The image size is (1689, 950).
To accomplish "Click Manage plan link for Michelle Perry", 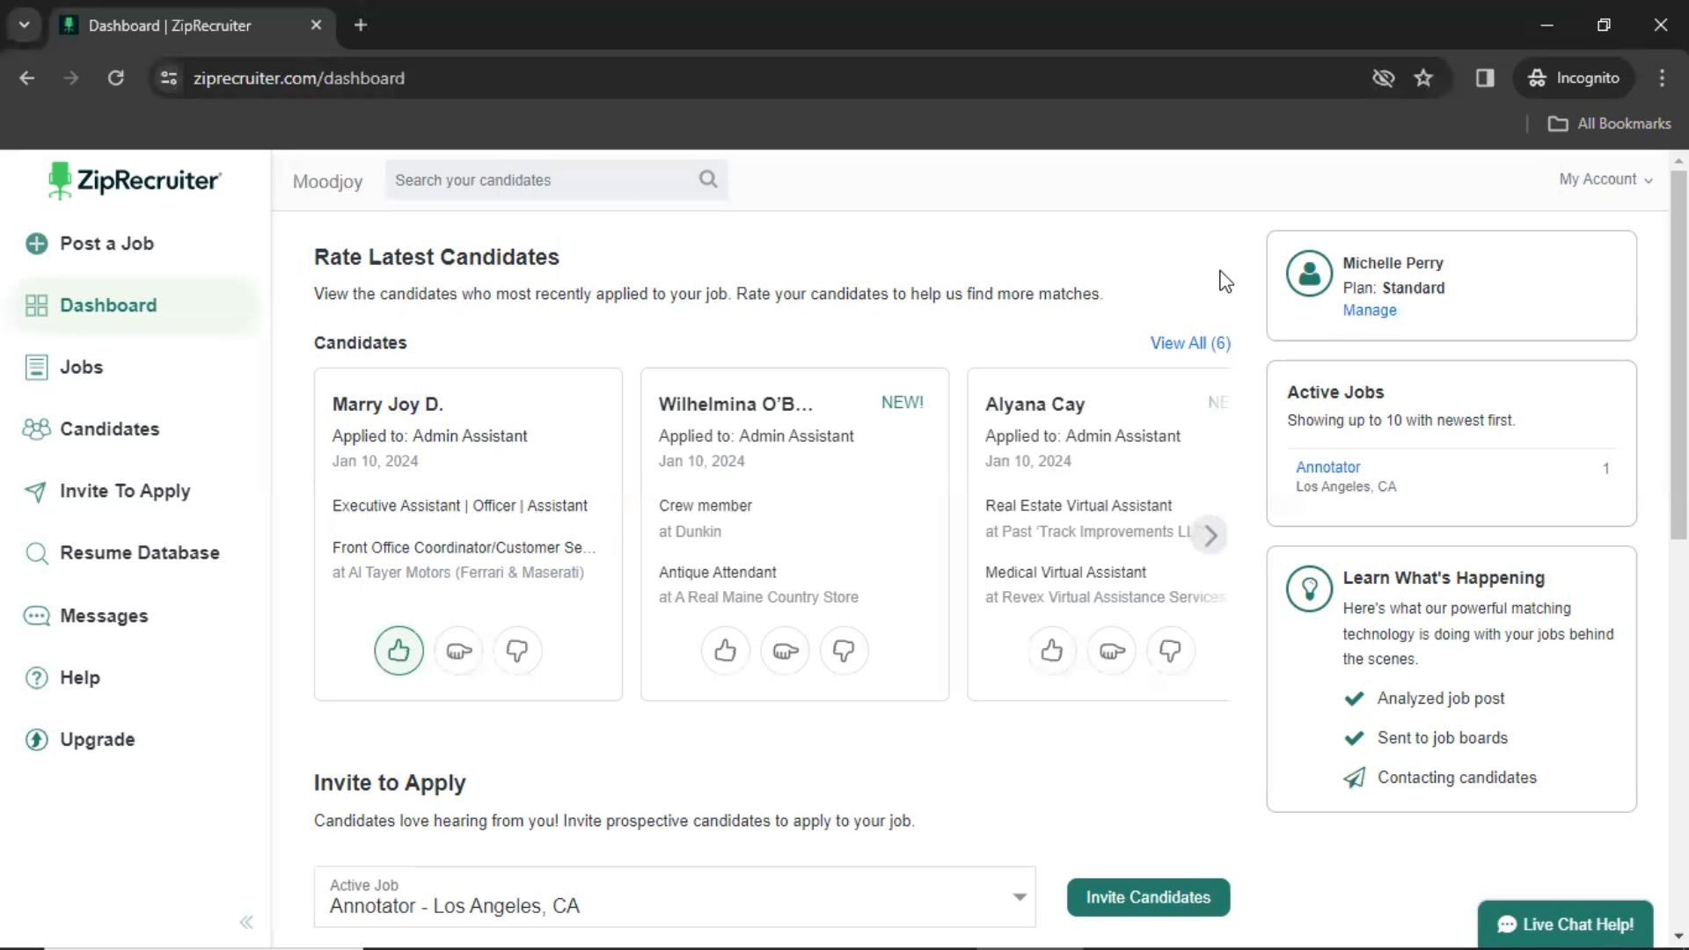I will tap(1370, 310).
